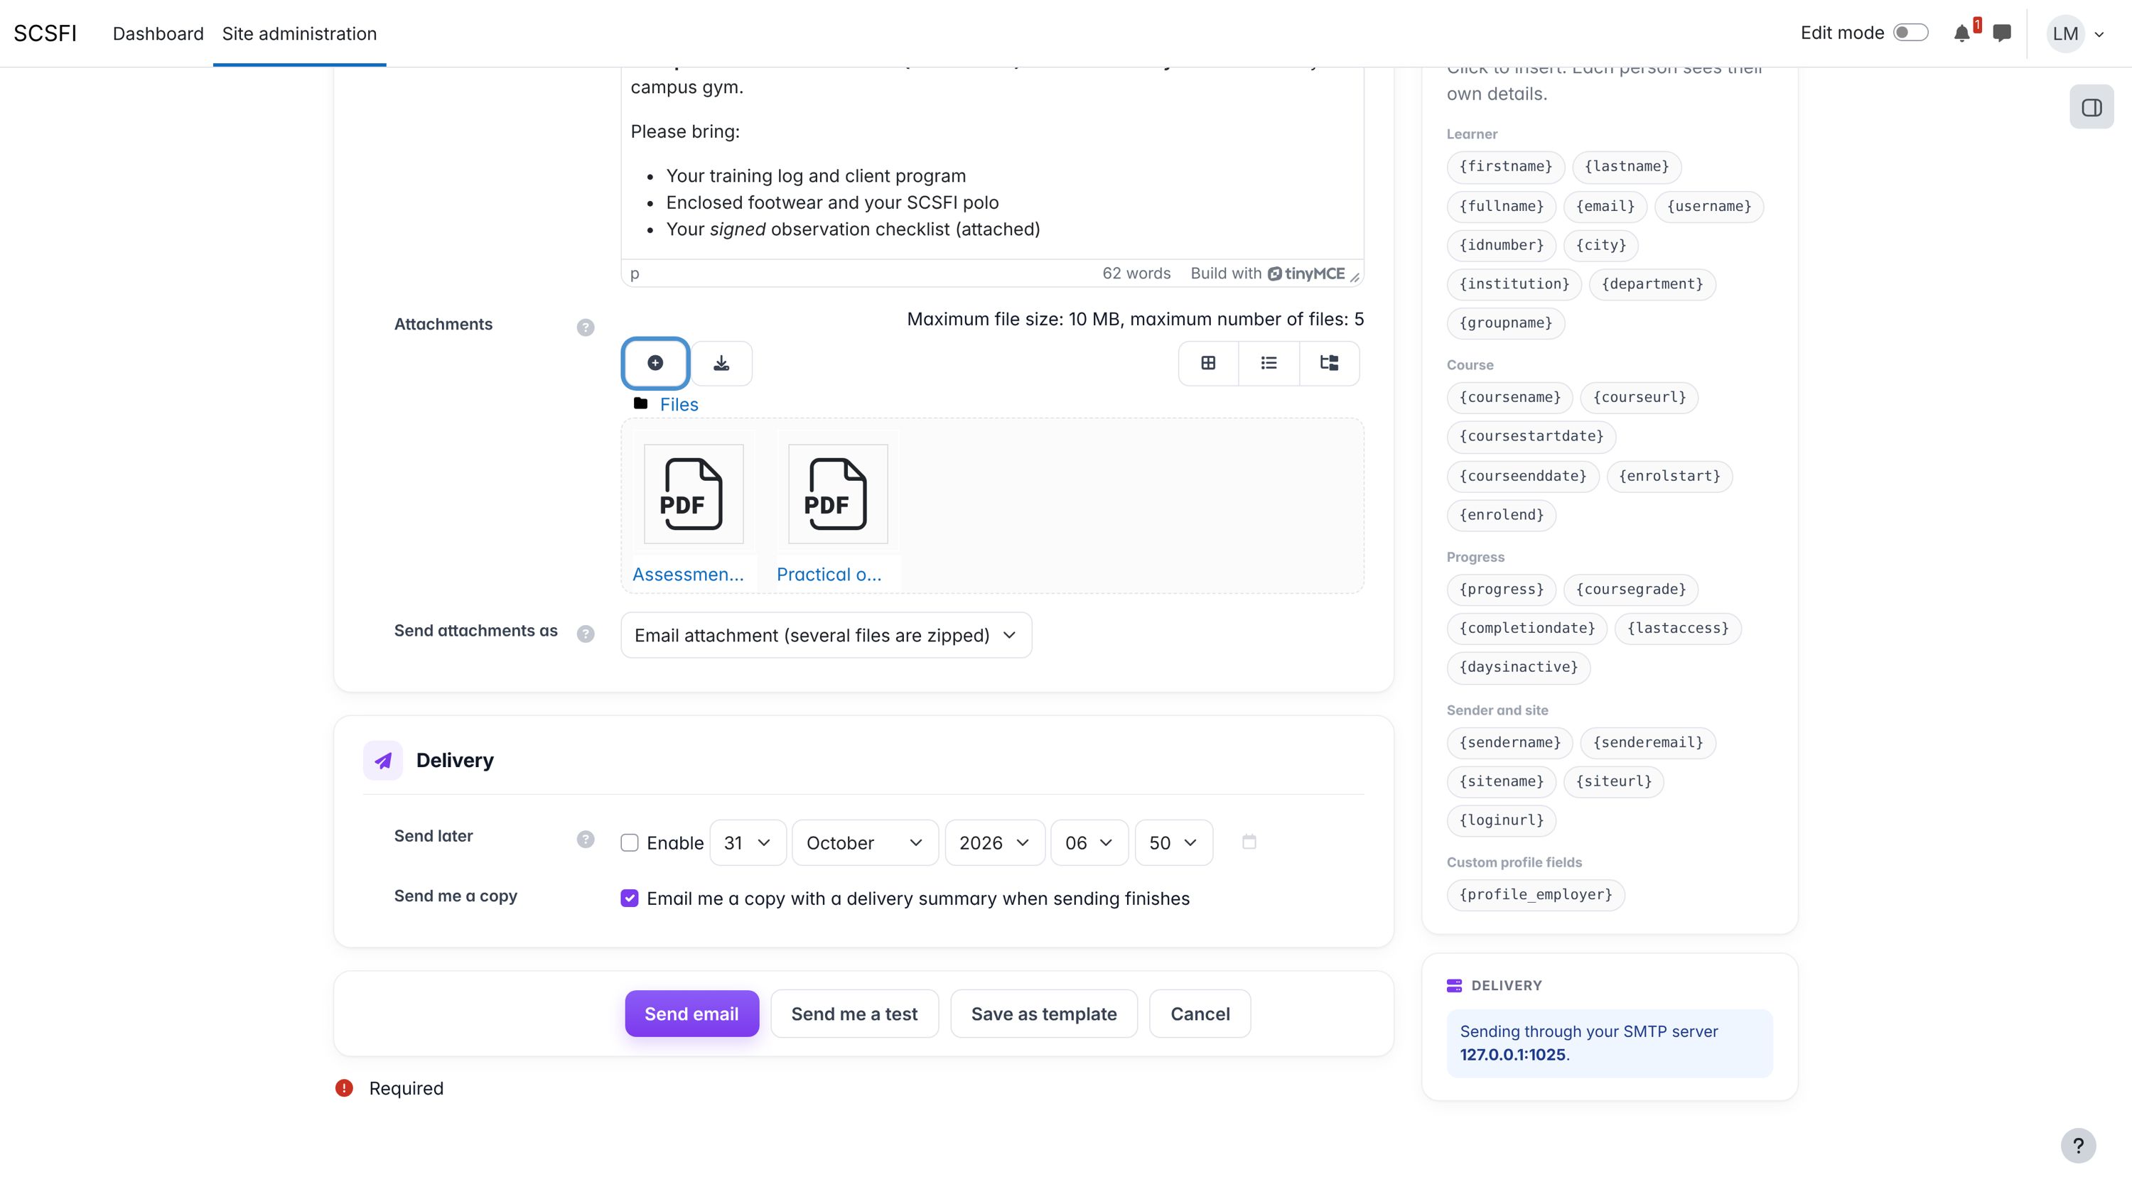Cancel the email form
Viewport: 2132px width, 1199px height.
[1200, 1014]
